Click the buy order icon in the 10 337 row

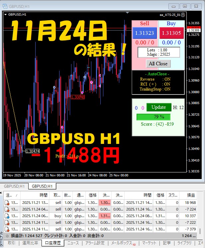point(7,216)
